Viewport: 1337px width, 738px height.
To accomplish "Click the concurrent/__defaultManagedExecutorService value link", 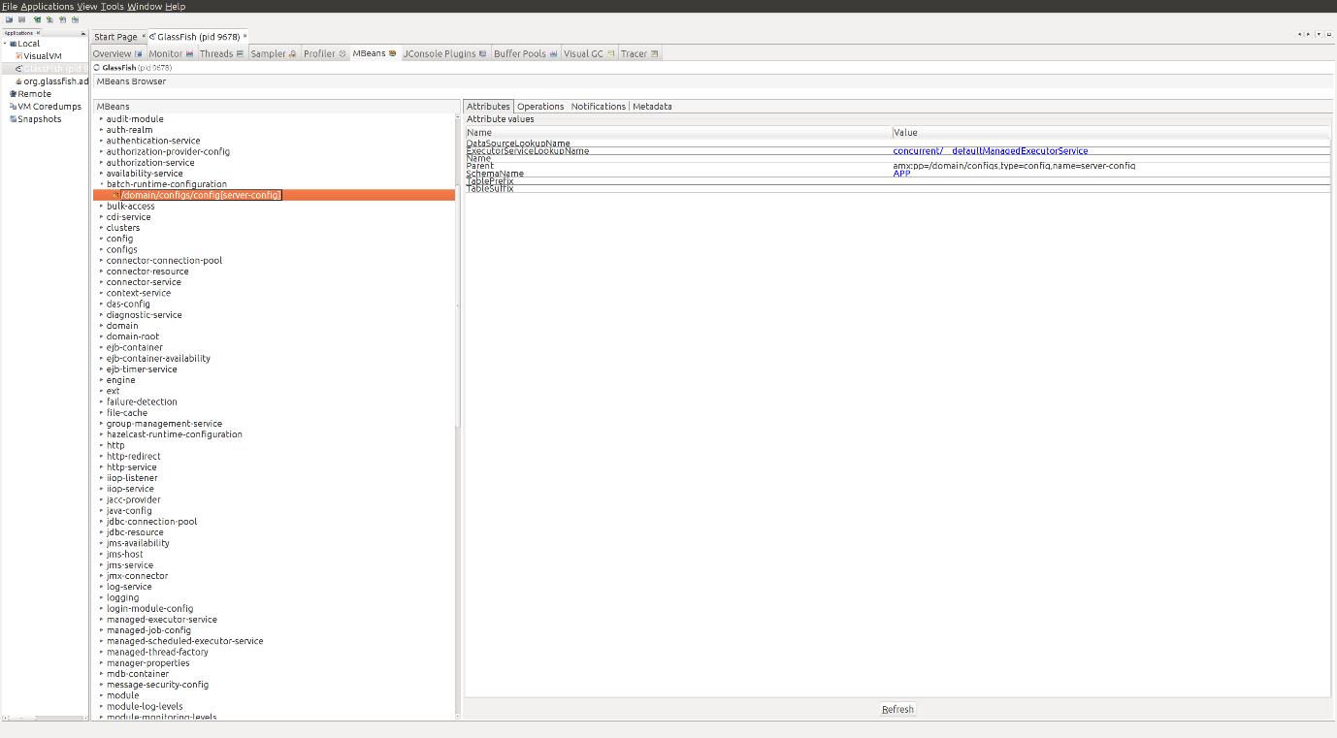I will click(990, 151).
